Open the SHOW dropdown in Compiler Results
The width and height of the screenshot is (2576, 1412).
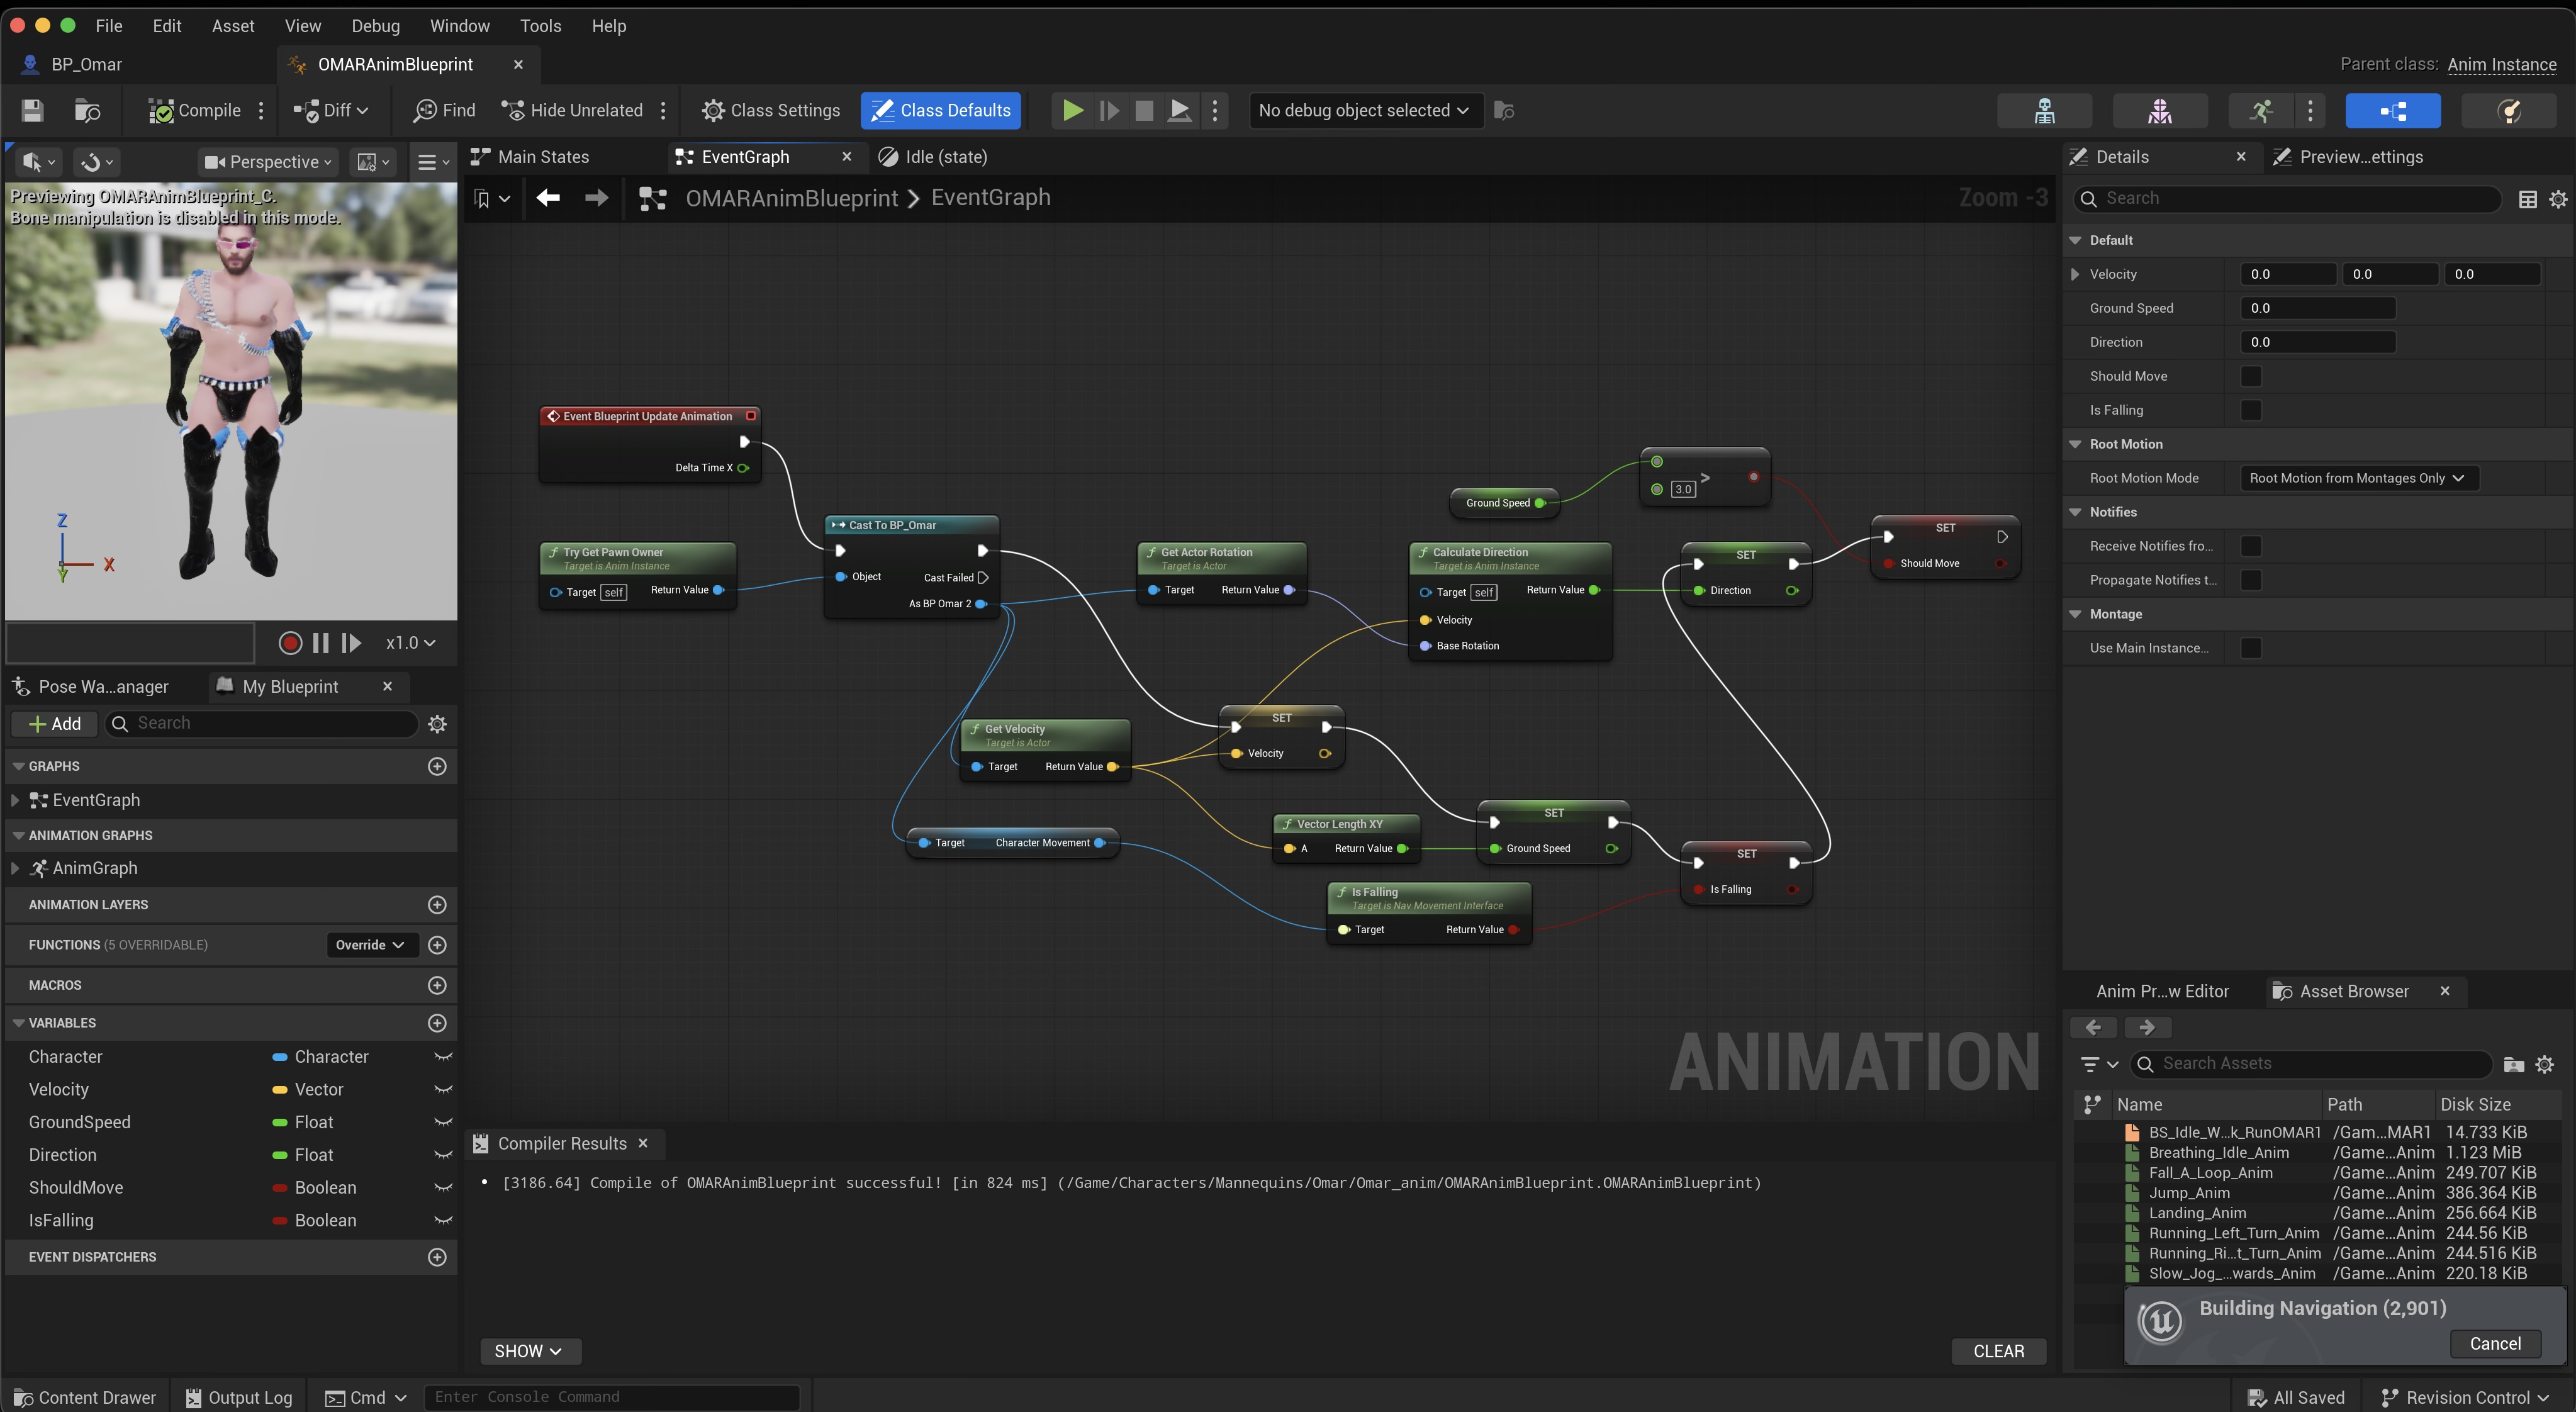[530, 1351]
